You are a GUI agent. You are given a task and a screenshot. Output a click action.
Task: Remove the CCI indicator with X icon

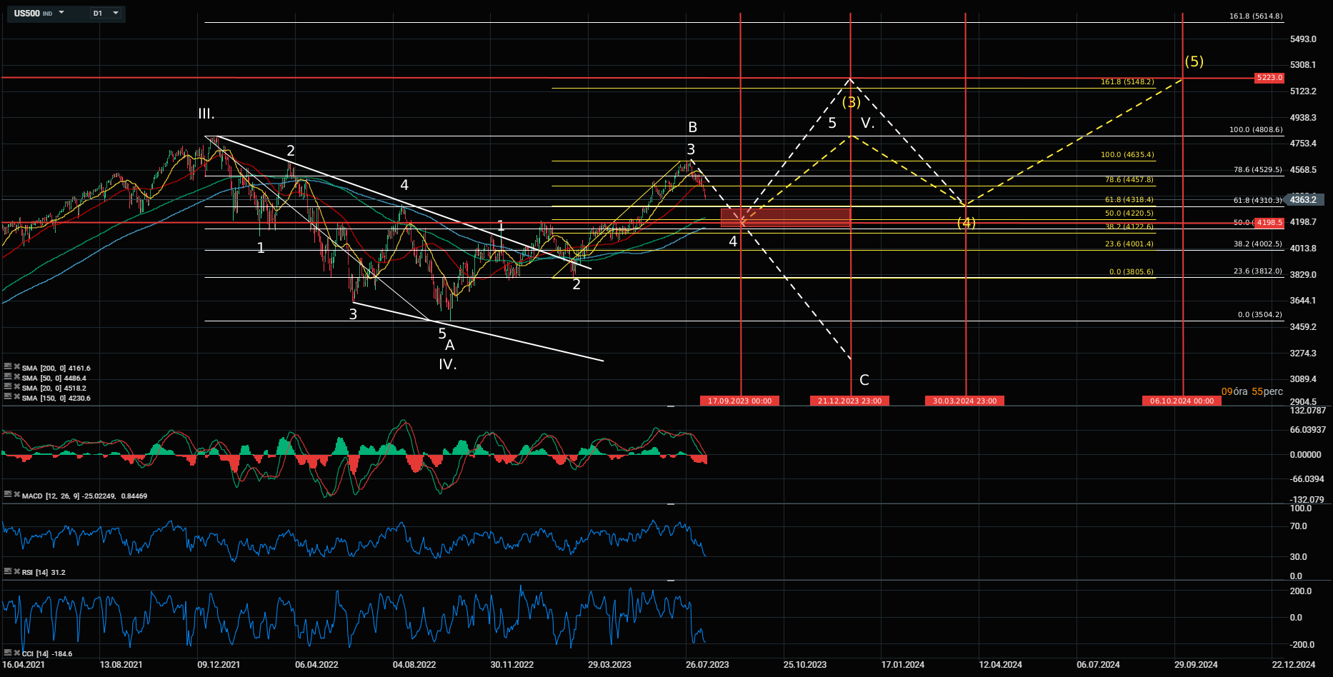point(16,653)
